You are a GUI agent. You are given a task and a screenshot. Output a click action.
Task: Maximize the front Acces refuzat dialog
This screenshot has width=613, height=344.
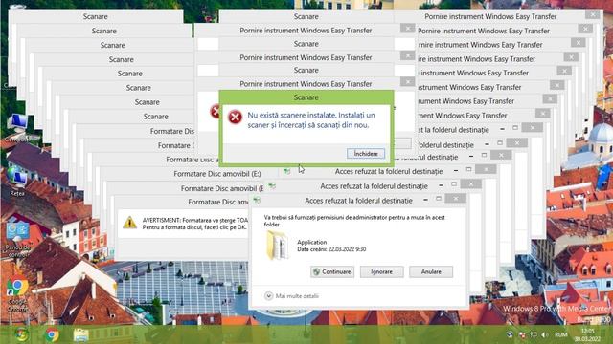click(x=439, y=199)
